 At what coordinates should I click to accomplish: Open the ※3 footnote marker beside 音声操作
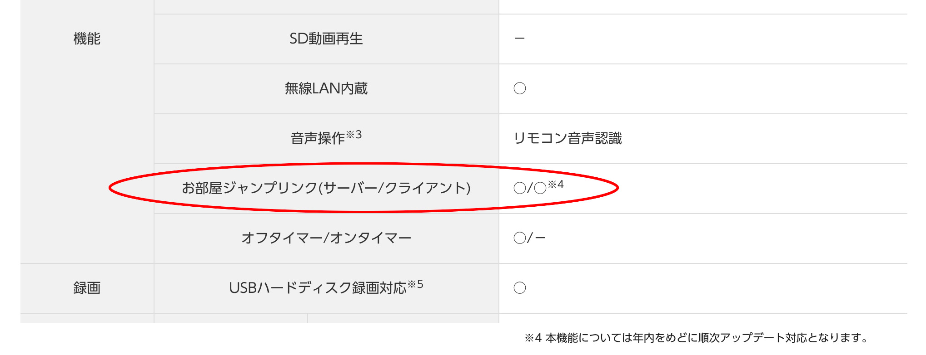click(354, 135)
